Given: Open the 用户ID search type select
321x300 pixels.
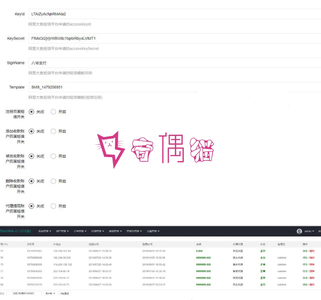Looking at the screenshot, I should click(x=50, y=293).
